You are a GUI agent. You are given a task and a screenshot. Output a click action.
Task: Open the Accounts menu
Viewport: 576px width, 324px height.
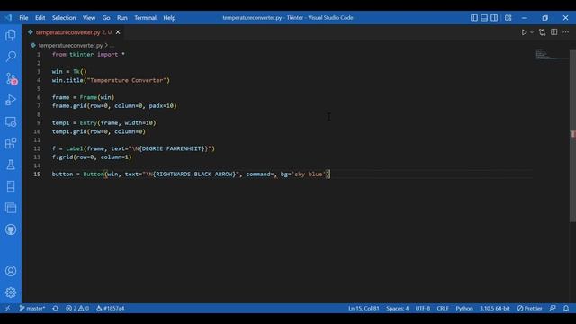(x=11, y=271)
